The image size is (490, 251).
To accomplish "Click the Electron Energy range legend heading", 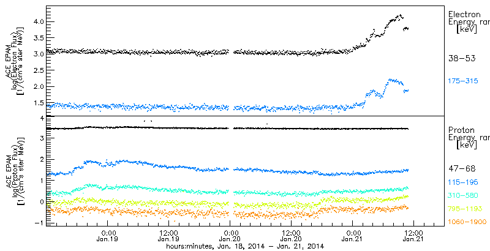I will [x=469, y=23].
